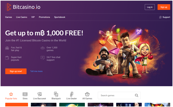Click the search magnifier icon
Image resolution: width=173 pixels, height=107 pixels.
(136, 95)
